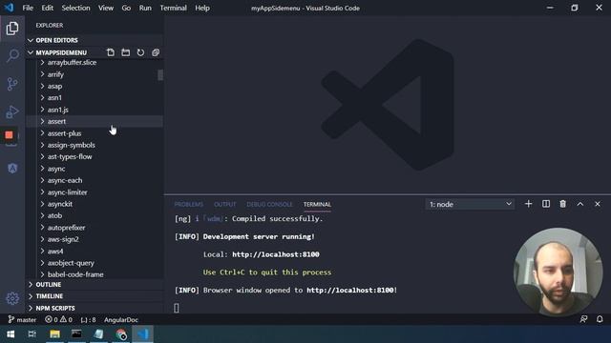Kill terminal with the trash icon
This screenshot has width=611, height=343.
[562, 204]
